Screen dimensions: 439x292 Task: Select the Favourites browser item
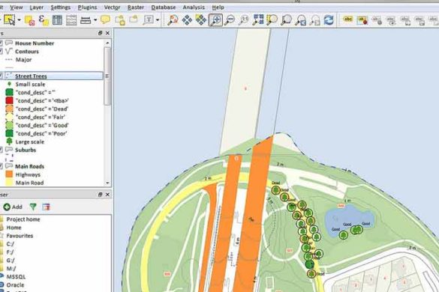pyautogui.click(x=20, y=236)
